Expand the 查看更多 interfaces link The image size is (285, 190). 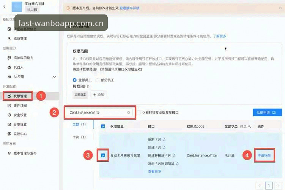154,171
